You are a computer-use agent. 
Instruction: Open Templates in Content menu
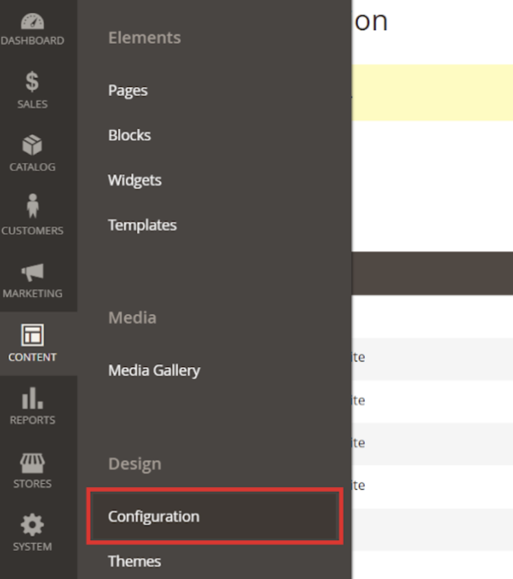click(143, 225)
